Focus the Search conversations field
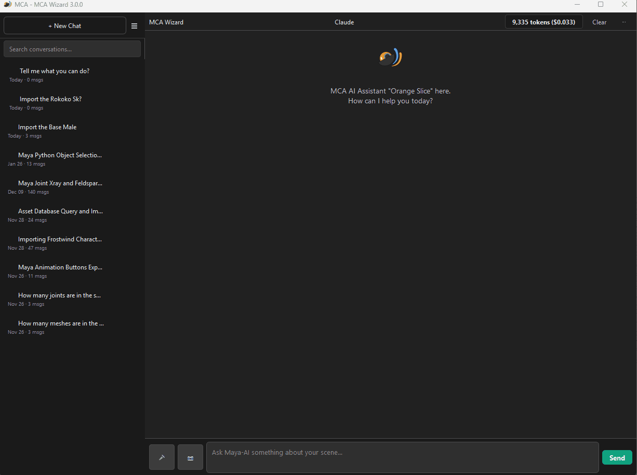The width and height of the screenshot is (637, 475). click(72, 49)
